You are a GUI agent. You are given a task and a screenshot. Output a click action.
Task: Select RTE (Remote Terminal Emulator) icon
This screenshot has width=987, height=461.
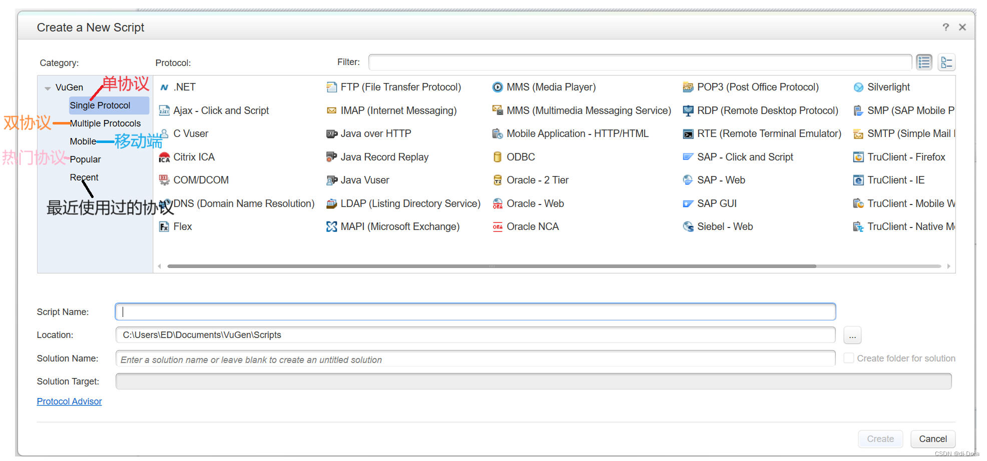688,134
